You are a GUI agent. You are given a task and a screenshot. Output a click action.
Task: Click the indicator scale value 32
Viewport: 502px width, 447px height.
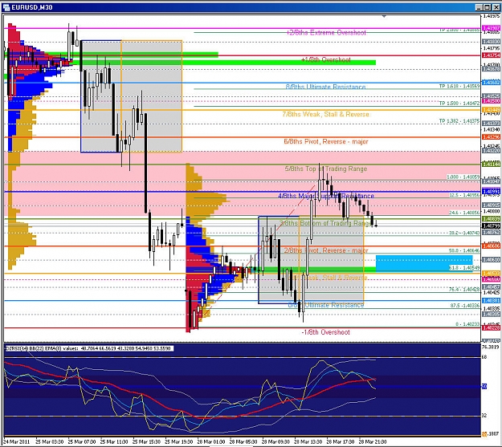(x=484, y=416)
